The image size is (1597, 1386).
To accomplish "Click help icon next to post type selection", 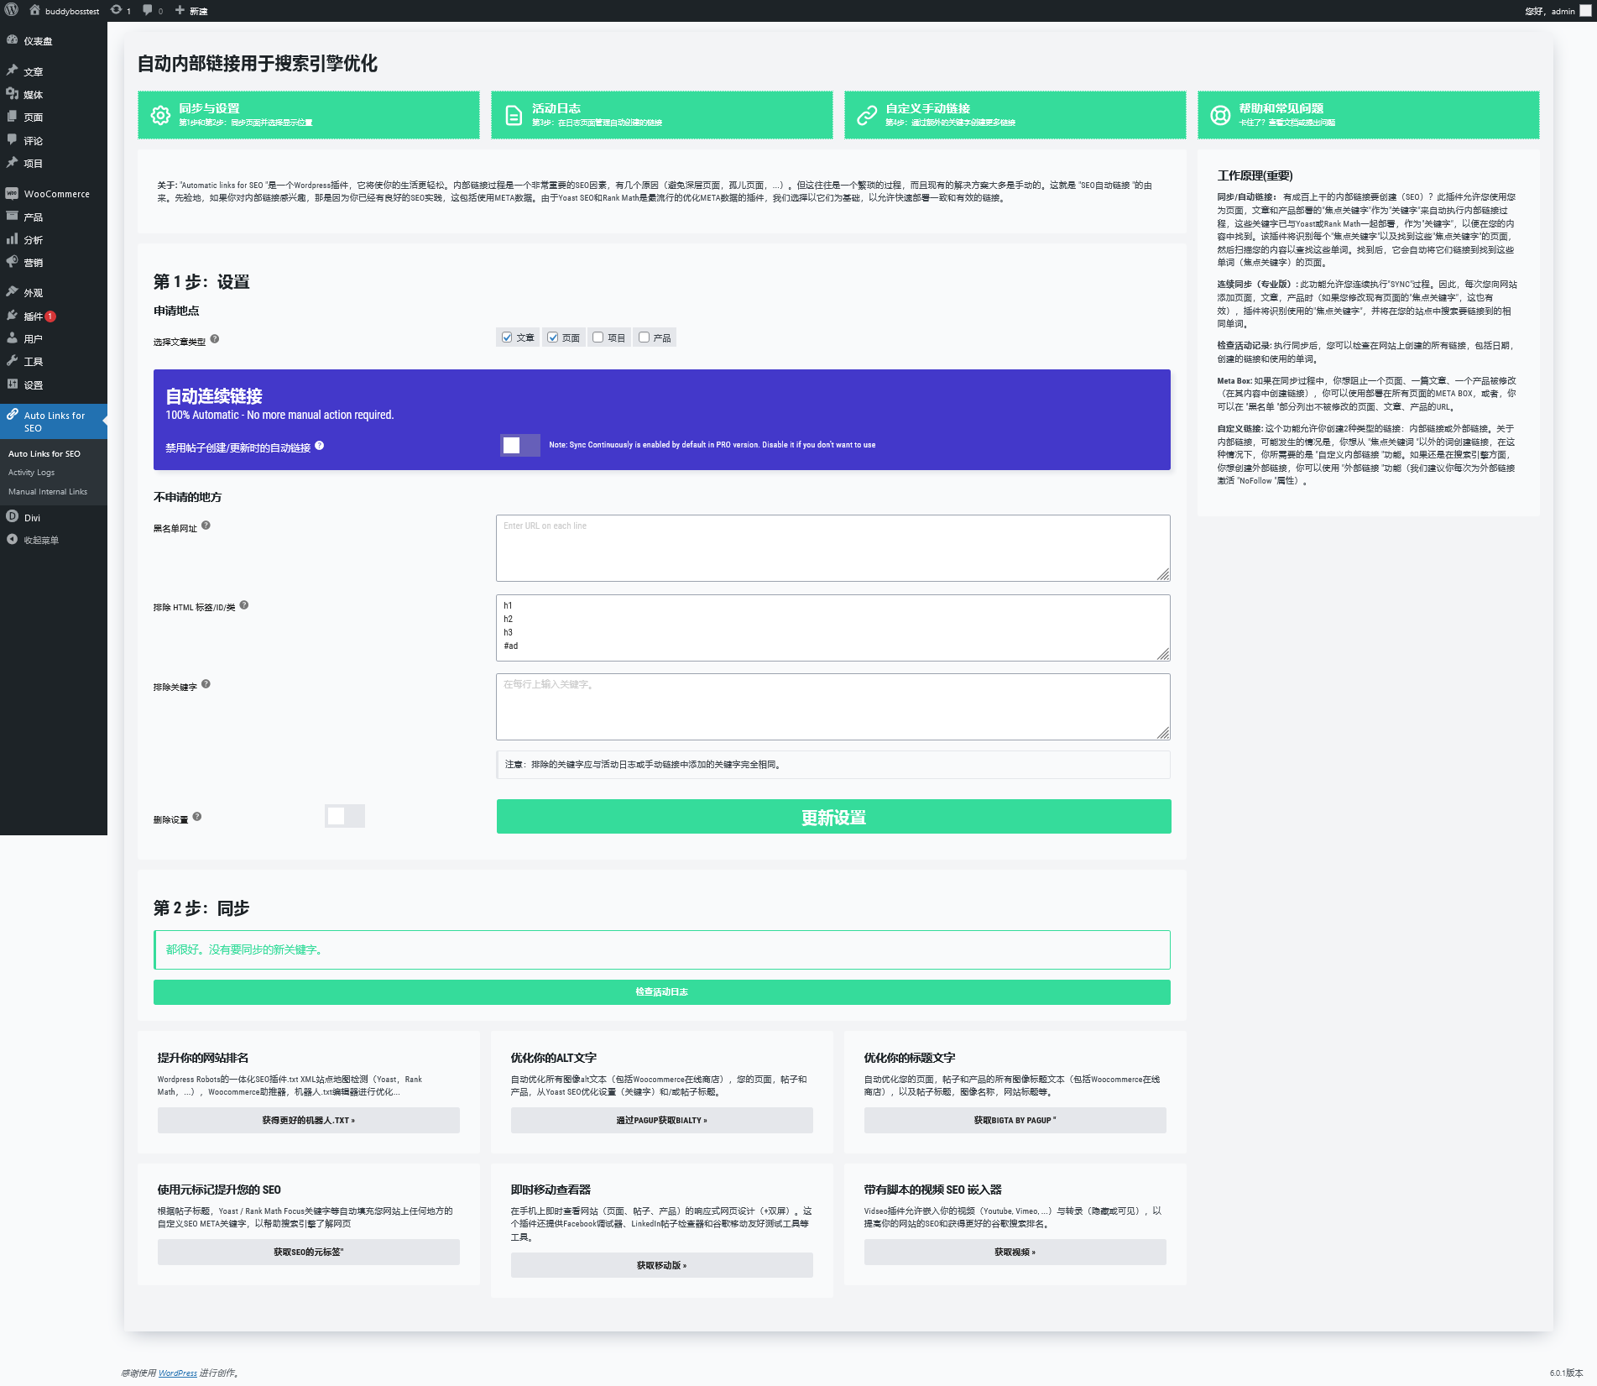I will pyautogui.click(x=215, y=339).
